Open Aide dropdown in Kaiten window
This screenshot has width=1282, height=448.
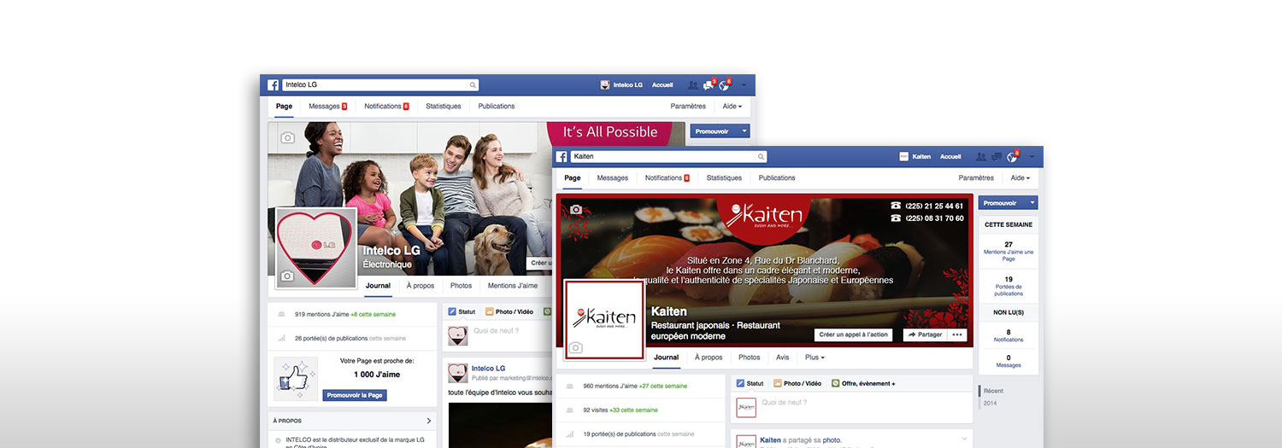[1020, 178]
